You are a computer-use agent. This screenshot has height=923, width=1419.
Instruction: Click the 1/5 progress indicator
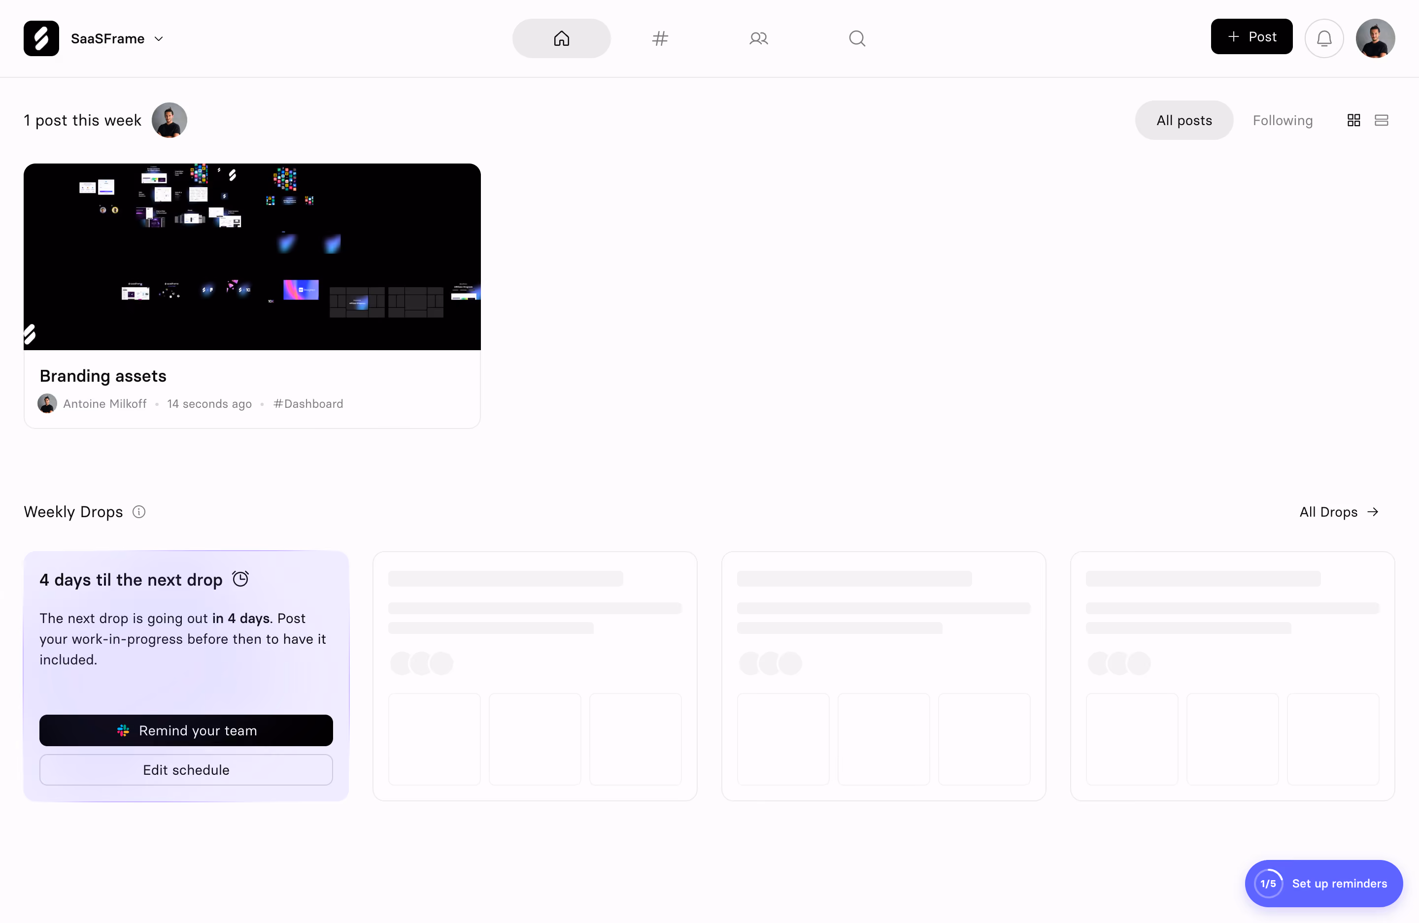[1268, 883]
